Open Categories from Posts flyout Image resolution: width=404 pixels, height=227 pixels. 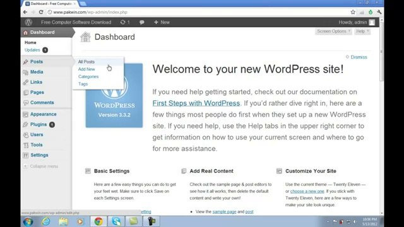coord(88,77)
